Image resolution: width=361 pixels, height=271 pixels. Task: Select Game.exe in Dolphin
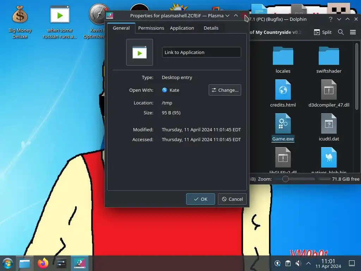click(283, 127)
